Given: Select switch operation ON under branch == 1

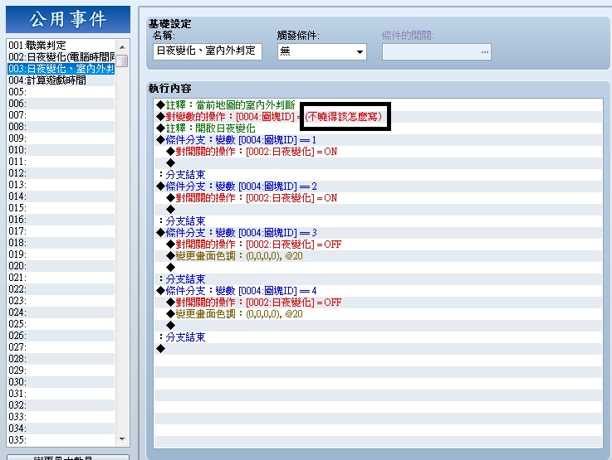Looking at the screenshot, I should pyautogui.click(x=378, y=152).
